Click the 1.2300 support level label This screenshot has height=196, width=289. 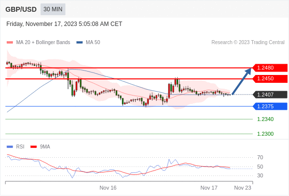[265, 134]
